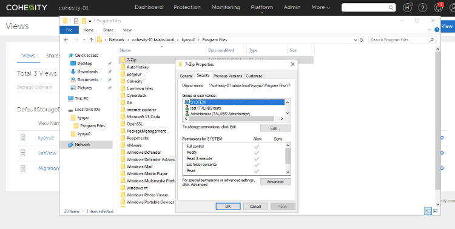Refresh the Program Files address bar
This screenshot has height=229, width=455.
point(362,40)
